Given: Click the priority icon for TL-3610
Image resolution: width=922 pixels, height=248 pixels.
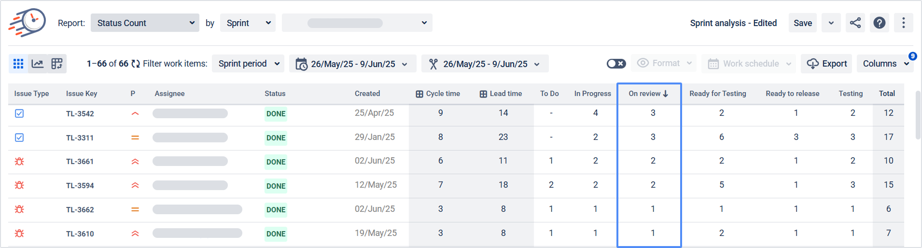Looking at the screenshot, I should (x=135, y=234).
